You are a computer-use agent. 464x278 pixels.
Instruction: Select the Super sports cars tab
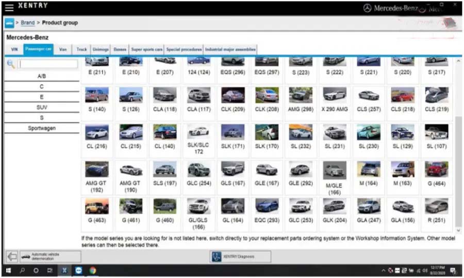tap(146, 49)
